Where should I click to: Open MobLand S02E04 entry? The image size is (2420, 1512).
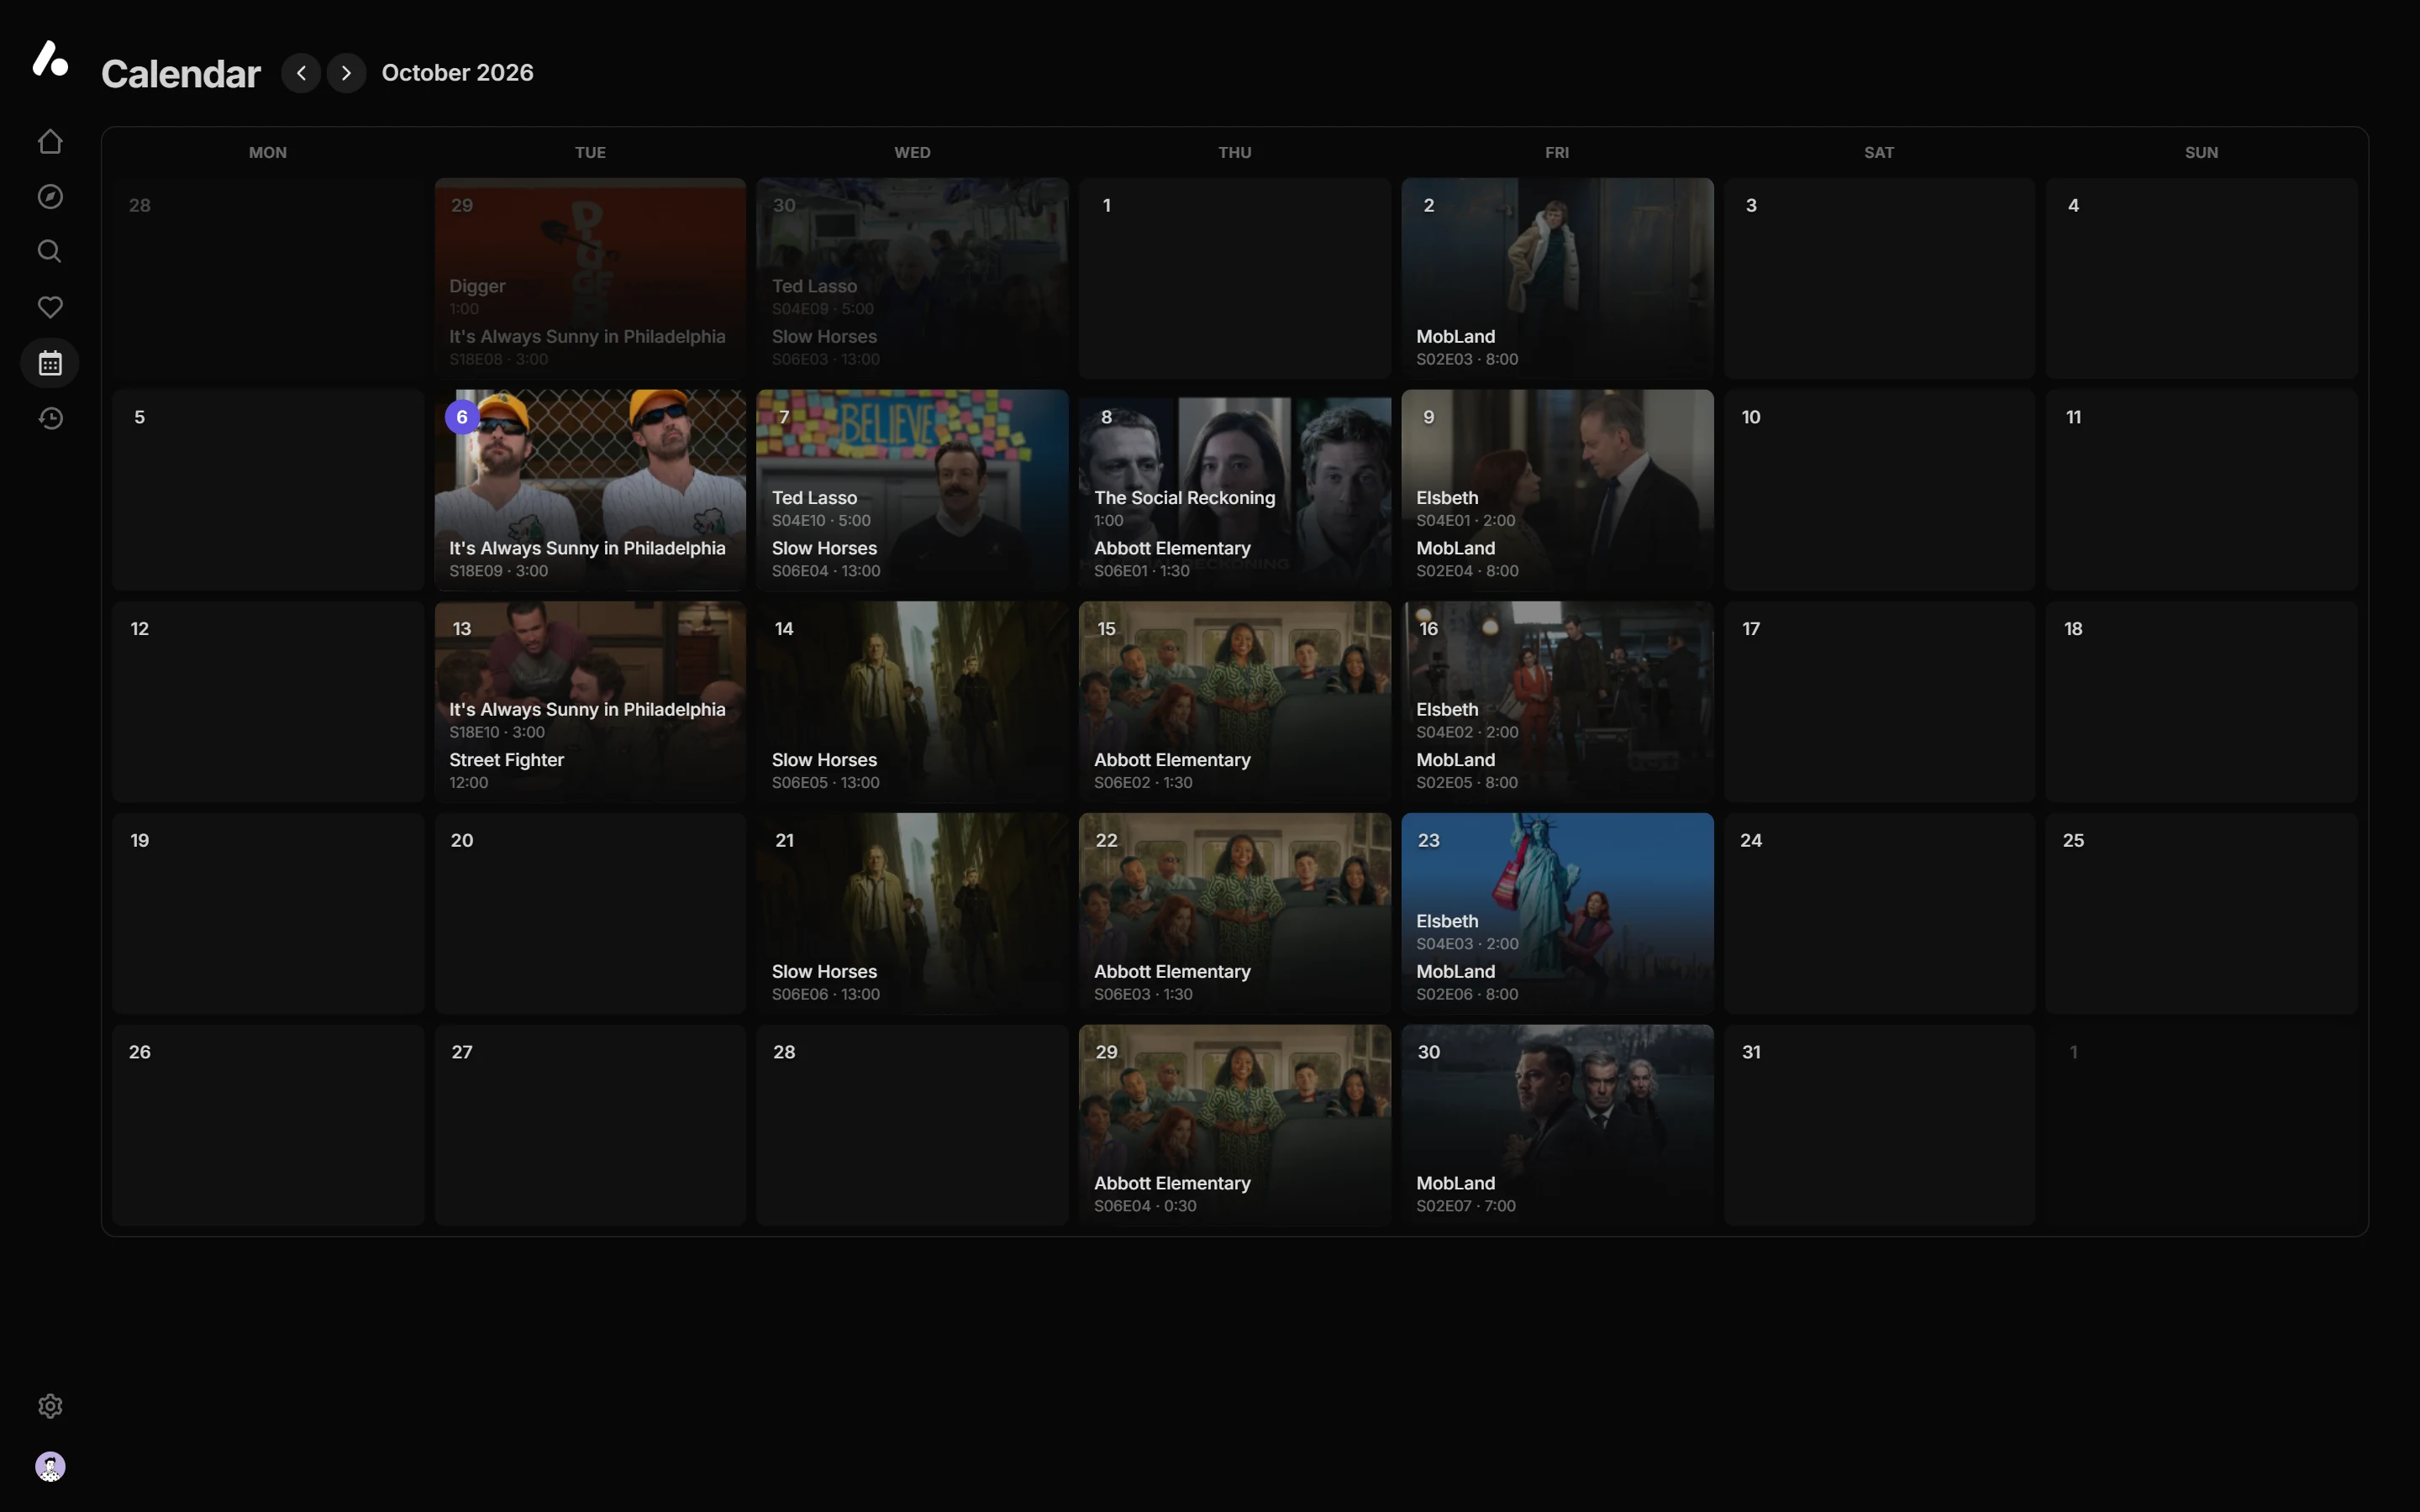point(1467,558)
